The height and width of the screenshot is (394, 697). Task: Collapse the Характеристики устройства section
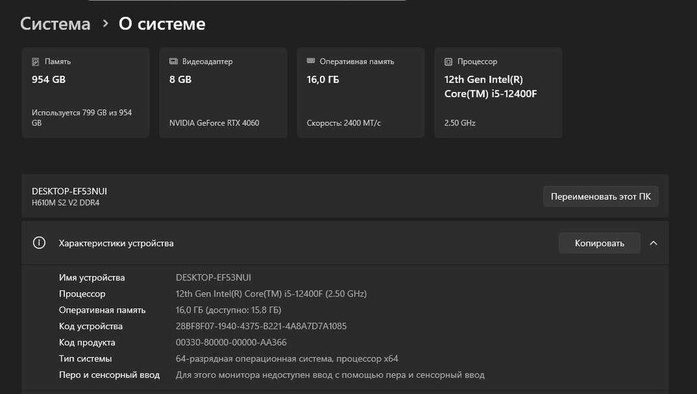[x=654, y=243]
